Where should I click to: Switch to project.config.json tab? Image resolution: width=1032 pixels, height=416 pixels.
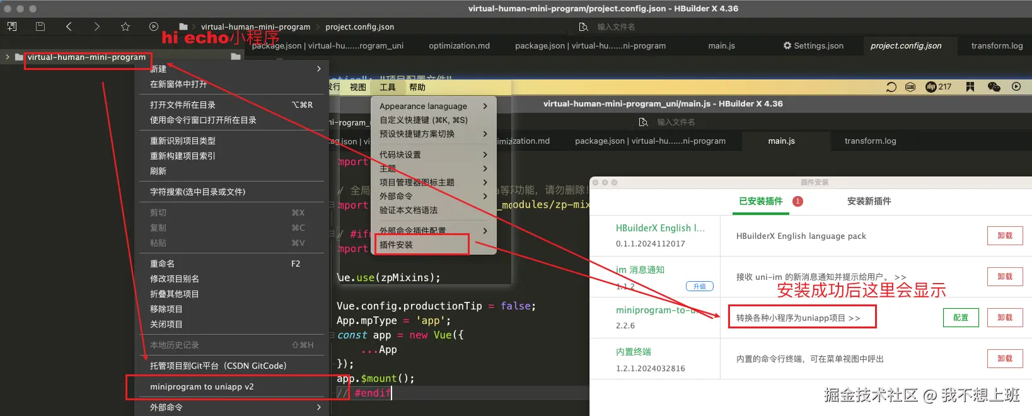tap(906, 45)
